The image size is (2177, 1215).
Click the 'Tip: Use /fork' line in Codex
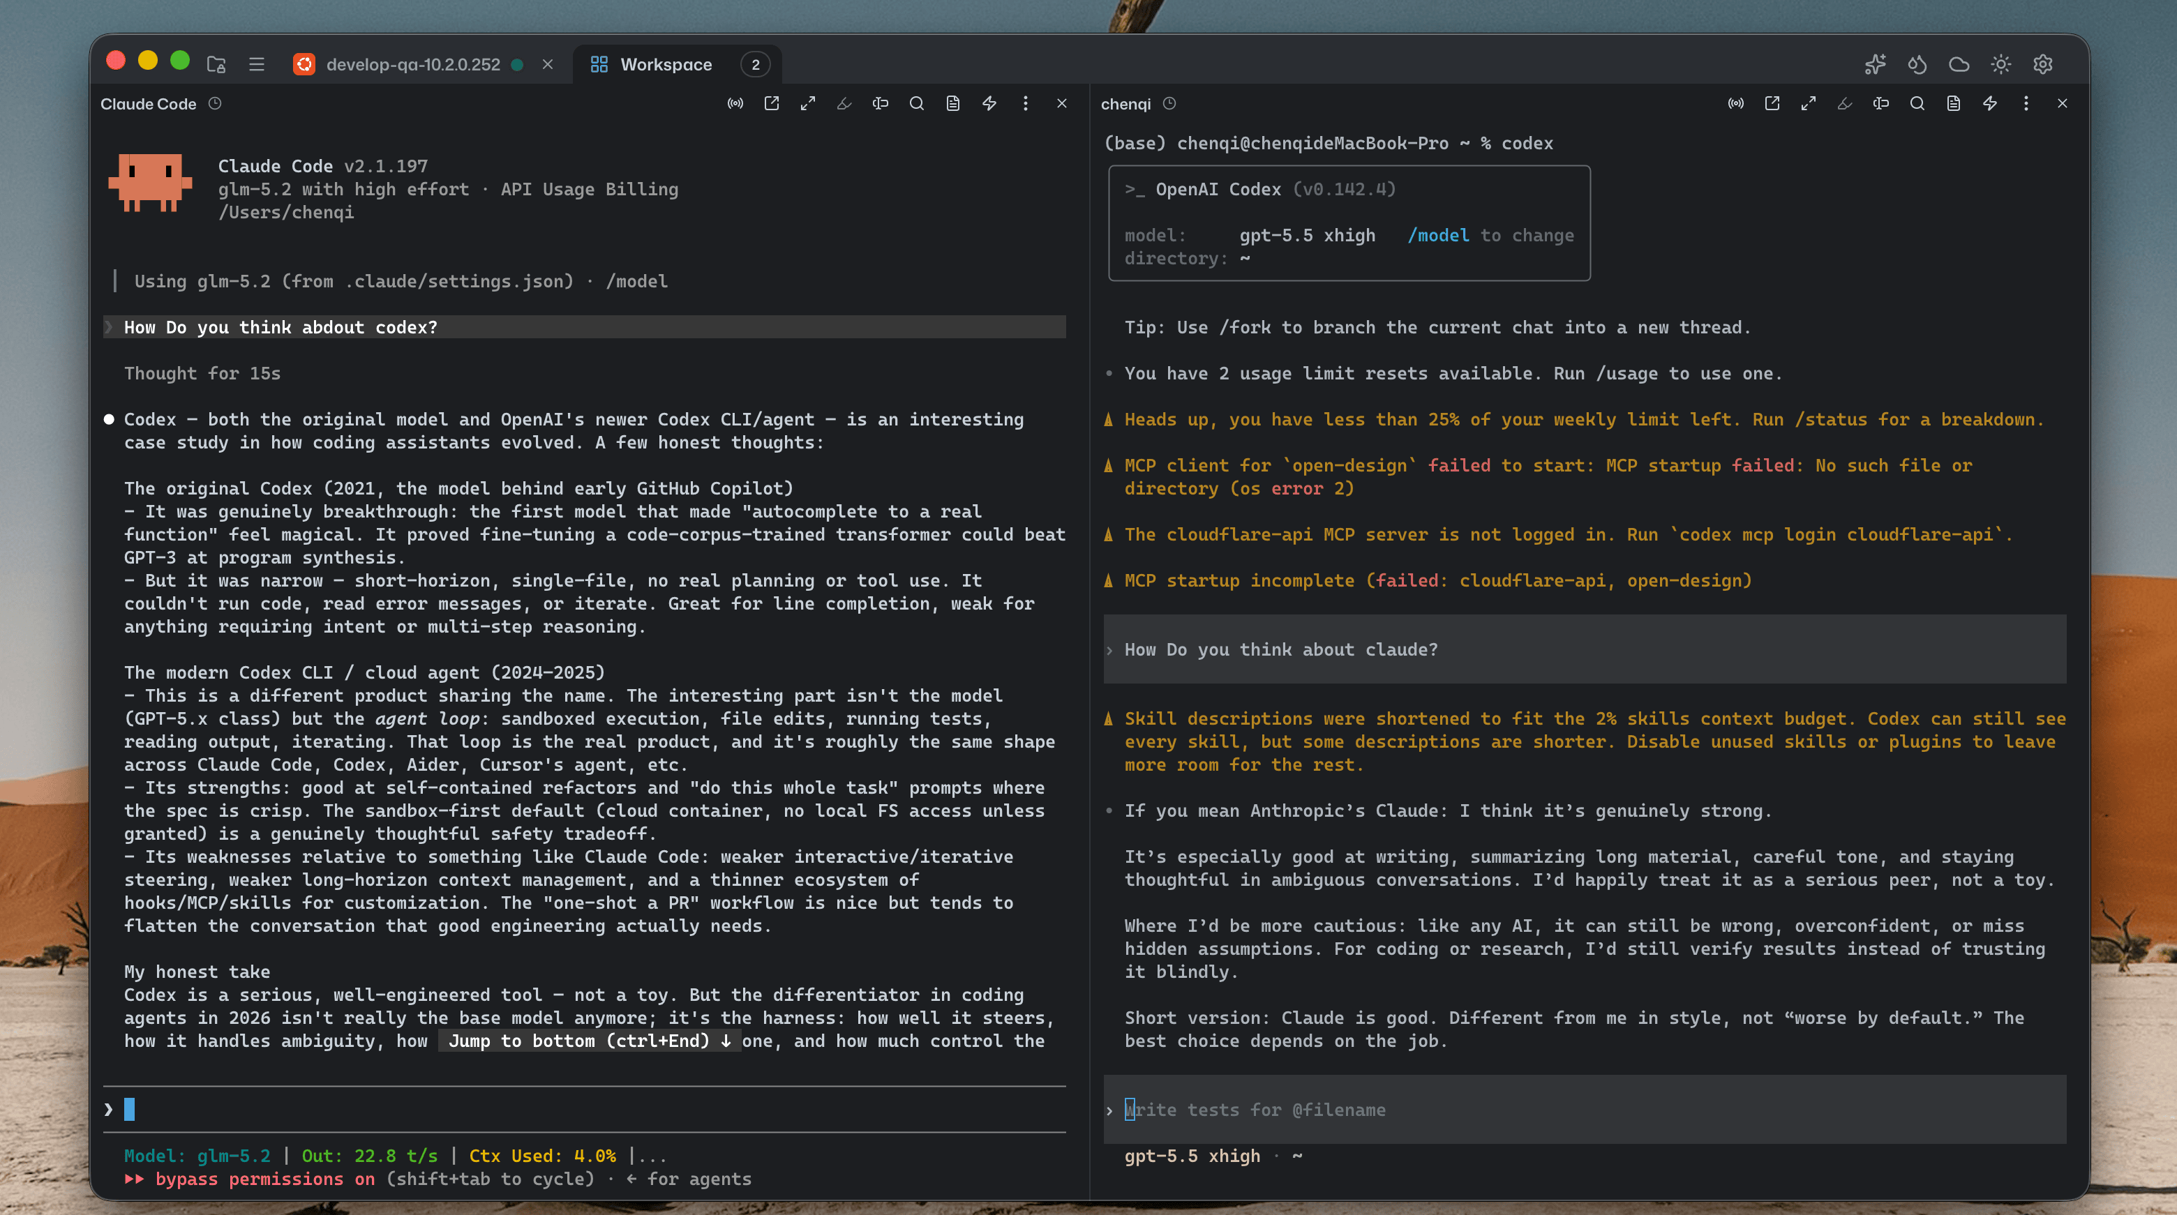1437,327
